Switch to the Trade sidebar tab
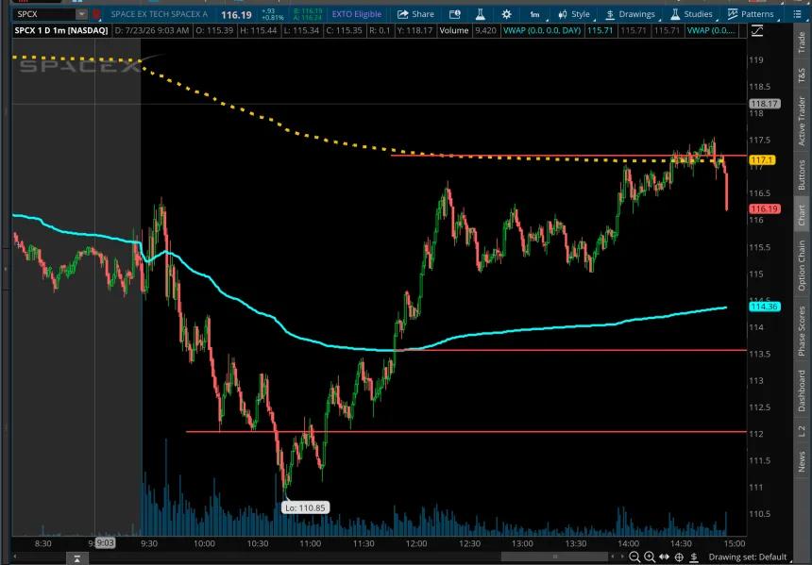 (x=802, y=42)
